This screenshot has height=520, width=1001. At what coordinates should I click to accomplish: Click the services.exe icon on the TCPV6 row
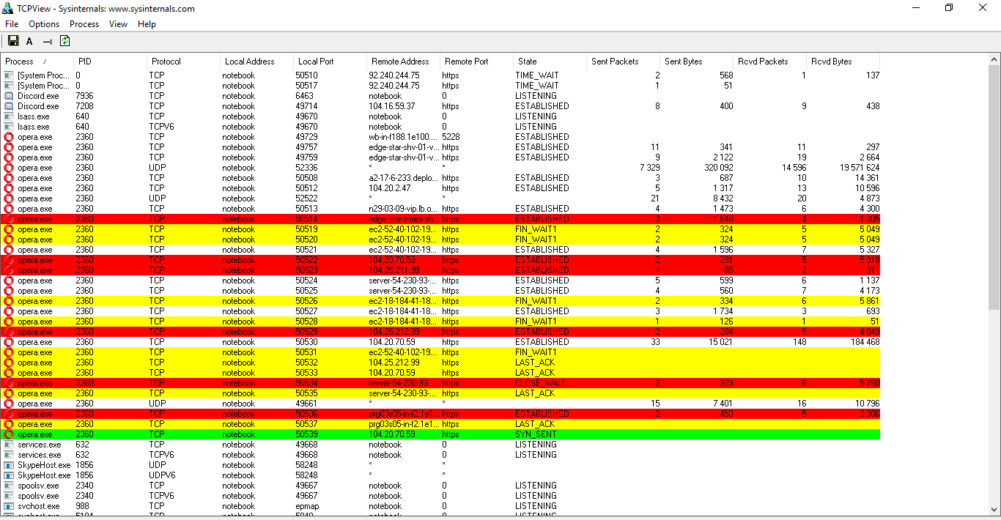click(x=9, y=455)
